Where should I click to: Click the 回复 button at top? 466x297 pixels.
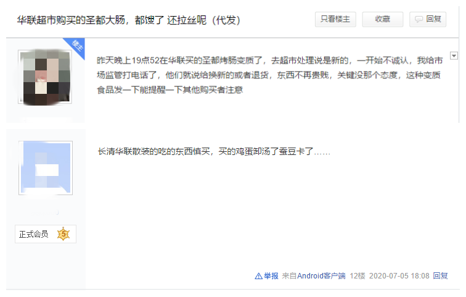pos(428,19)
